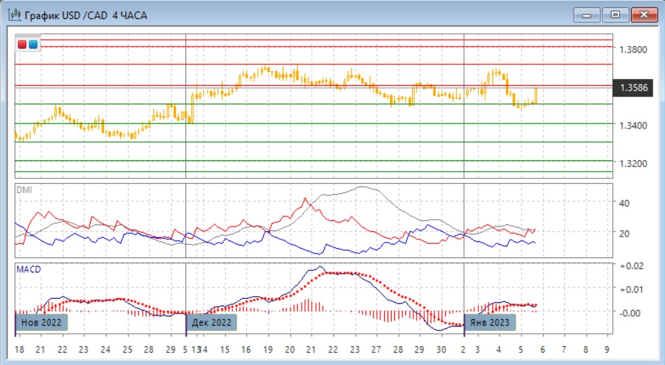Click the 1.3200 price axis label

tap(634, 164)
